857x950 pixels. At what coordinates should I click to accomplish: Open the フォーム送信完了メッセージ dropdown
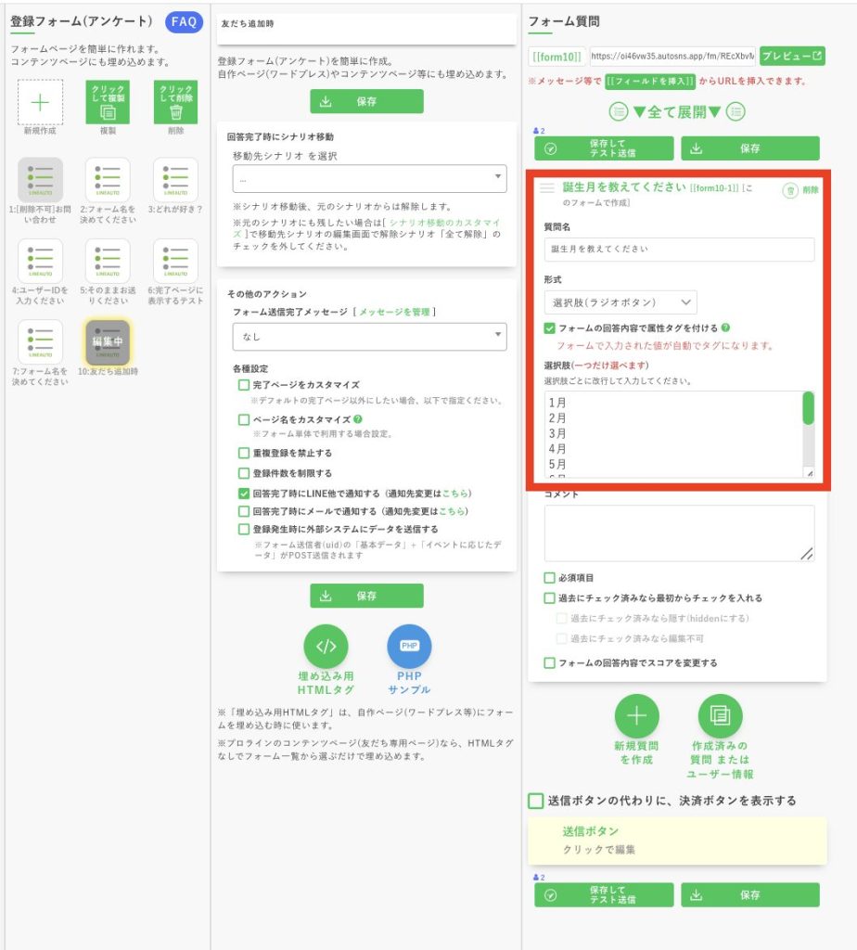coord(369,337)
